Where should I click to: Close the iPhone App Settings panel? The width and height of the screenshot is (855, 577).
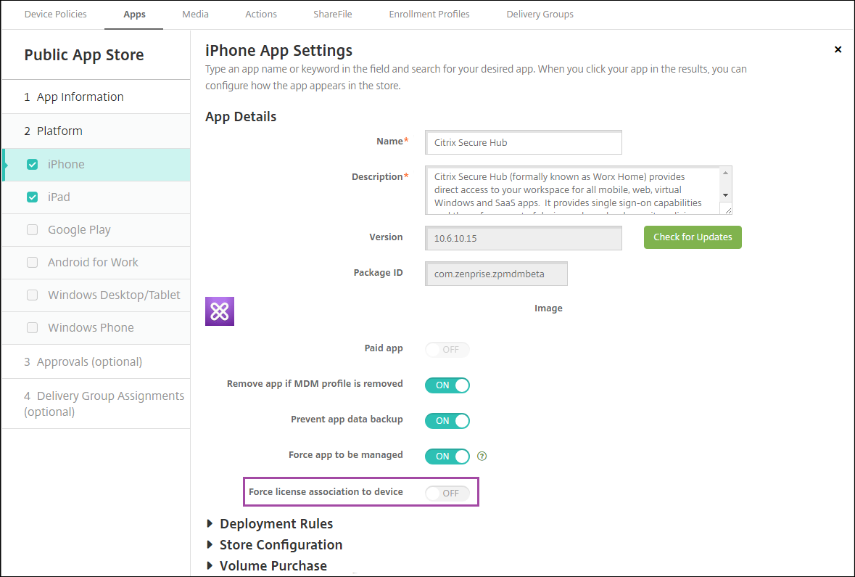tap(838, 49)
